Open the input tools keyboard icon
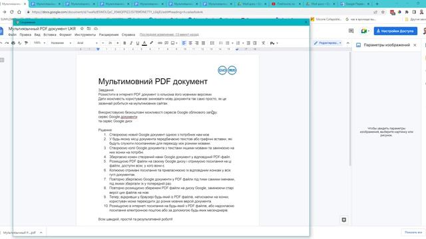Viewport: 426px width, 239px height. click(272, 43)
